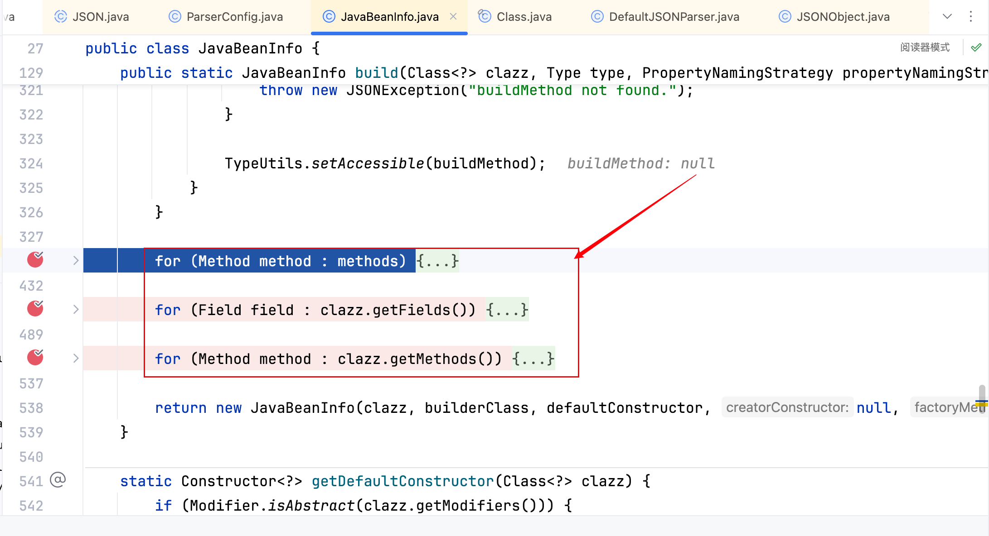
Task: Click the 阅读器模式 reader mode button
Action: point(925,48)
